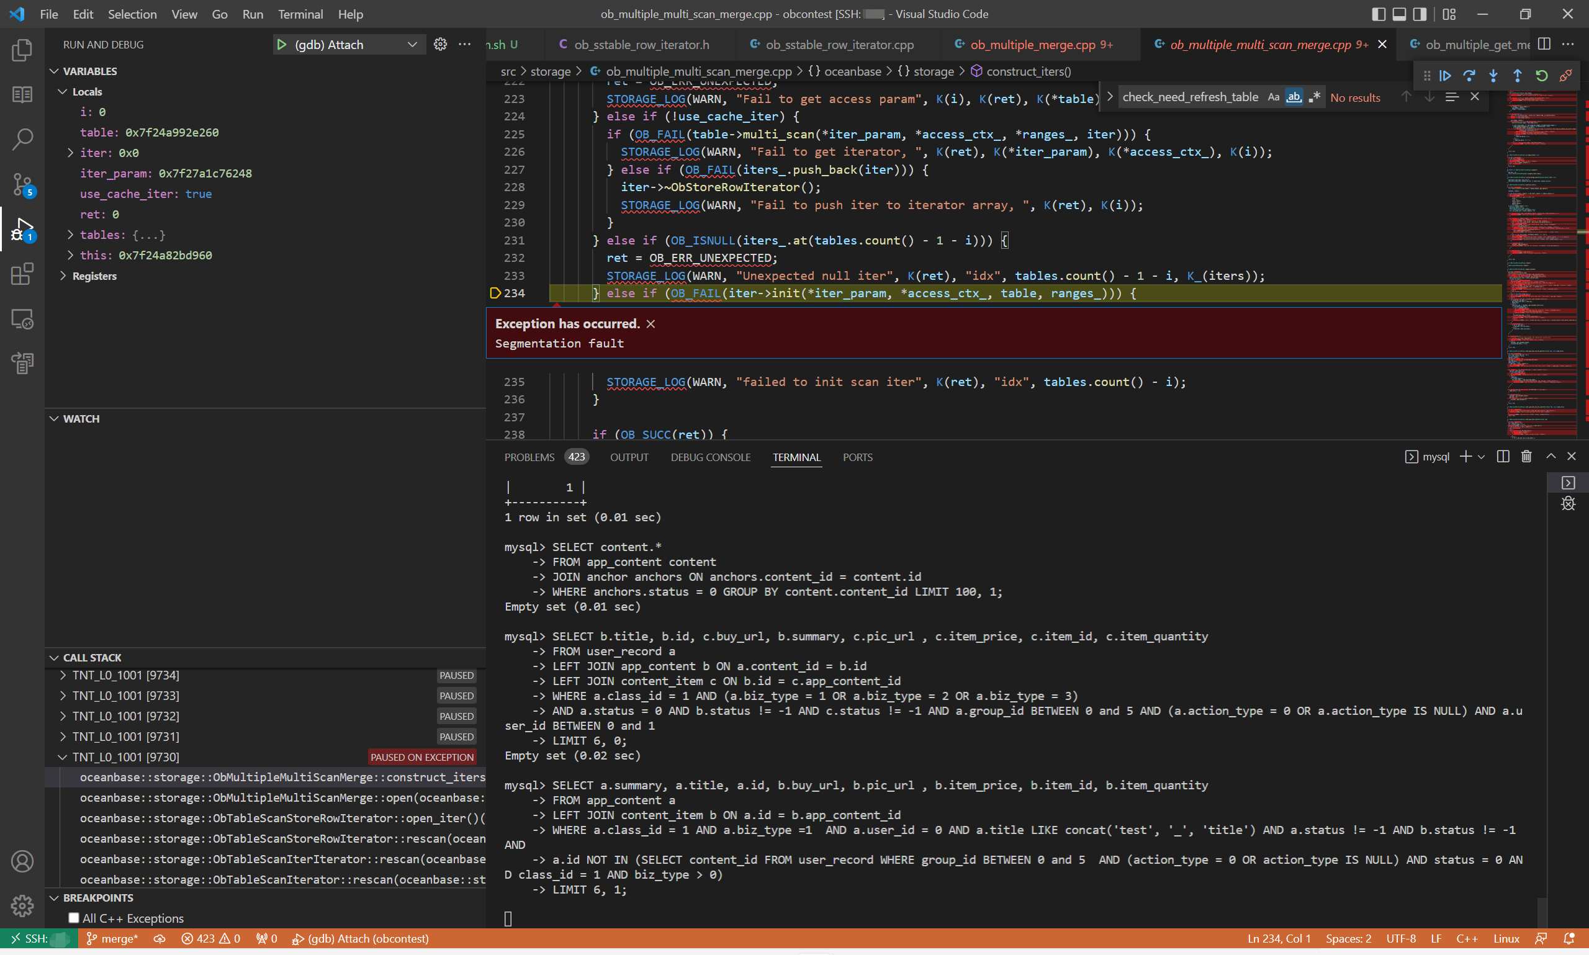Kill the mysql terminal with trash icon
1589x955 pixels.
1526,456
